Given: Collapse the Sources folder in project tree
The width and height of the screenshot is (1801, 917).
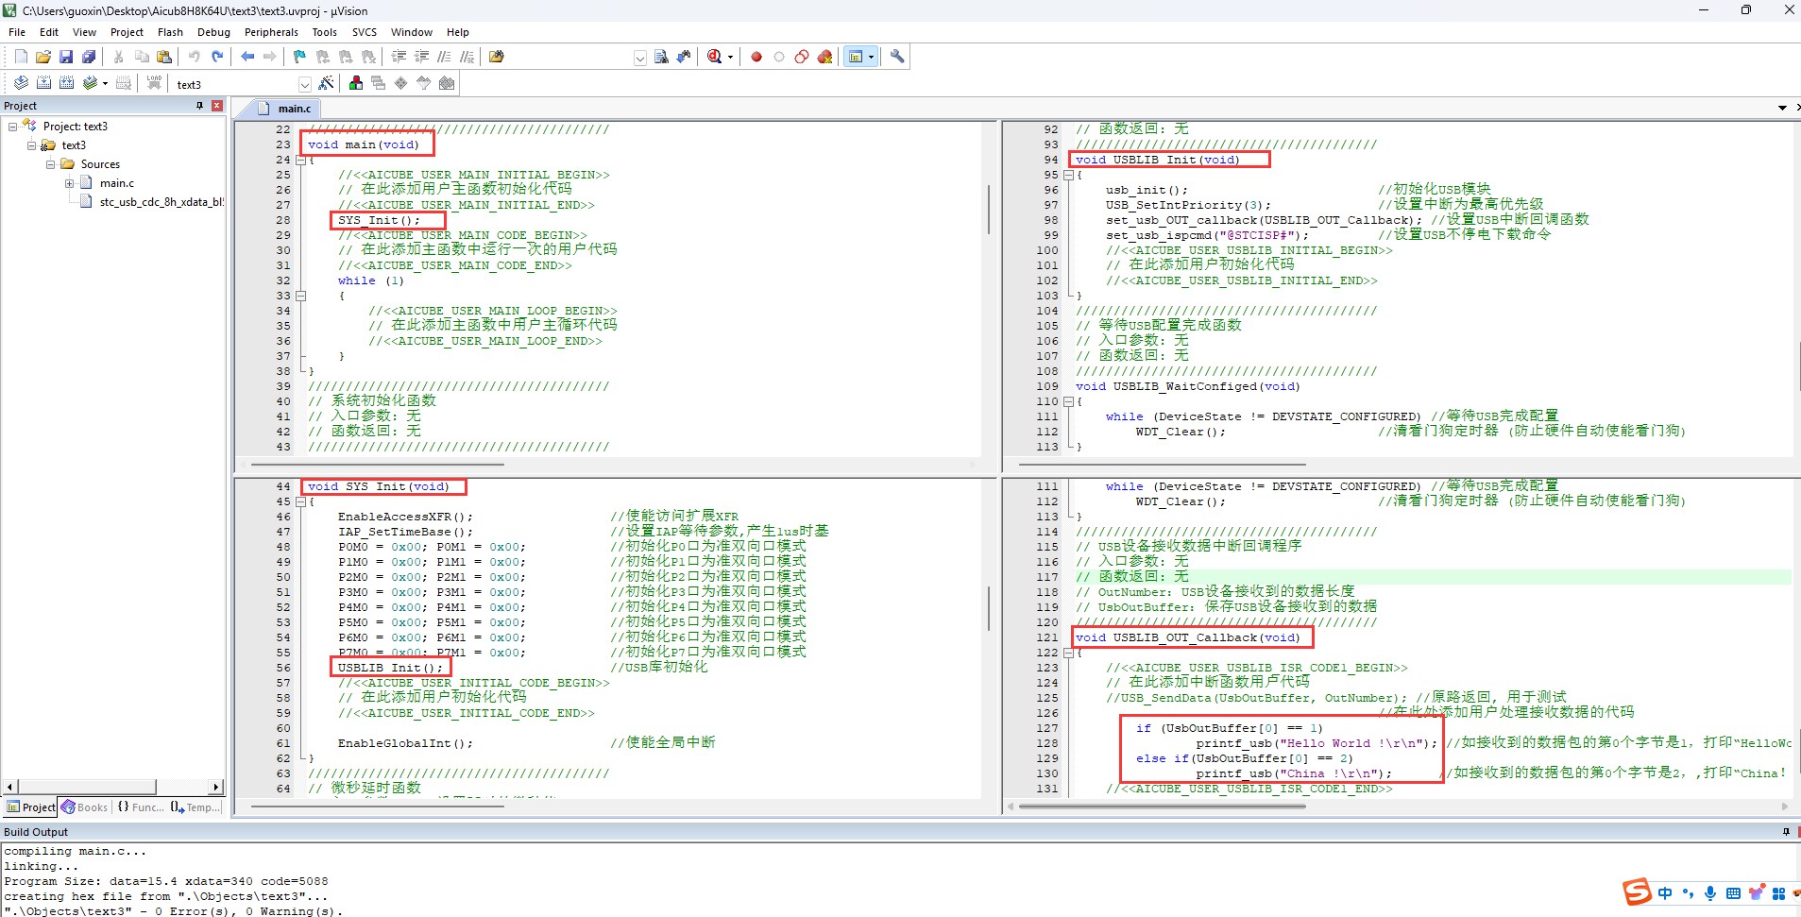Looking at the screenshot, I should (51, 164).
